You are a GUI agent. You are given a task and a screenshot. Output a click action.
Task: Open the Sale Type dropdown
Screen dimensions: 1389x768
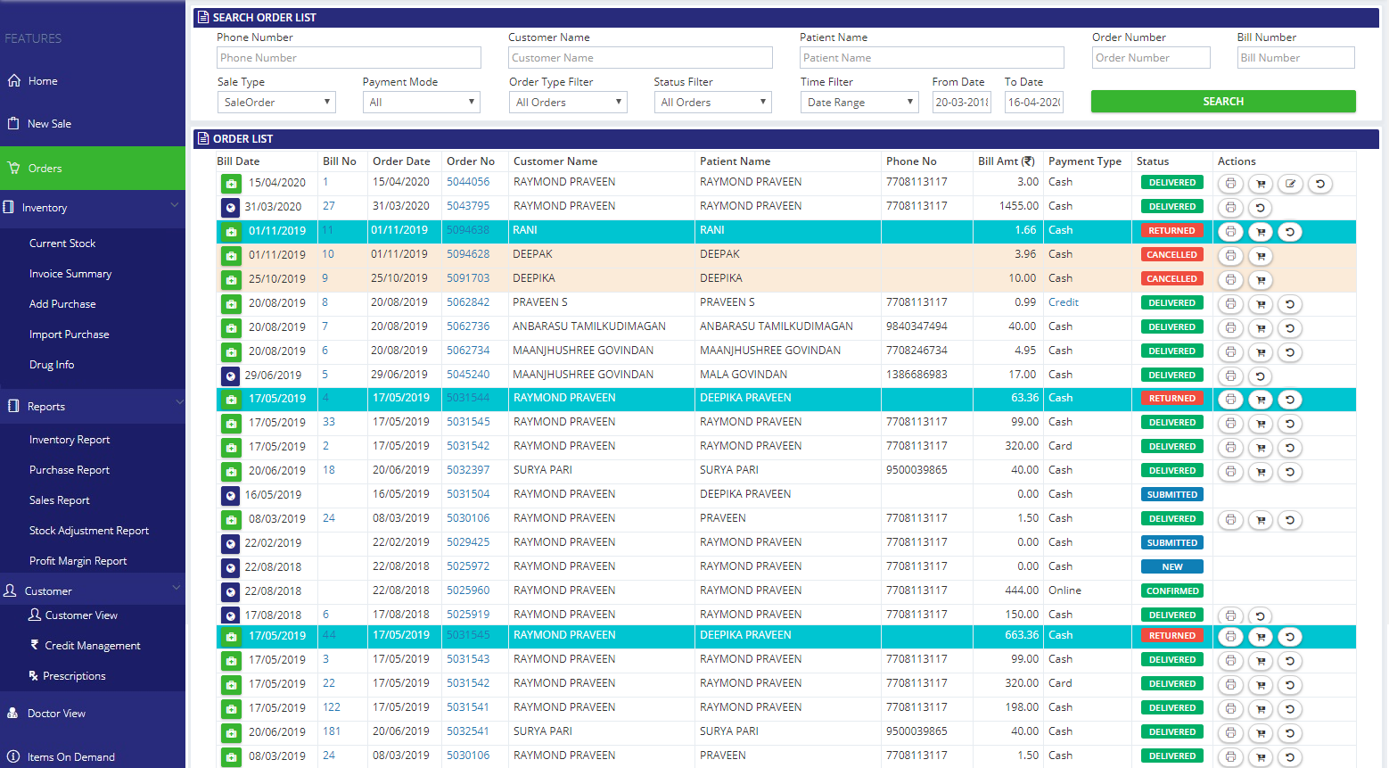(276, 103)
